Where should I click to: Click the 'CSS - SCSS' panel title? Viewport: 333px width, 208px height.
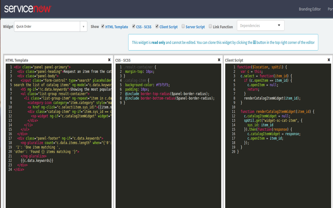click(123, 60)
